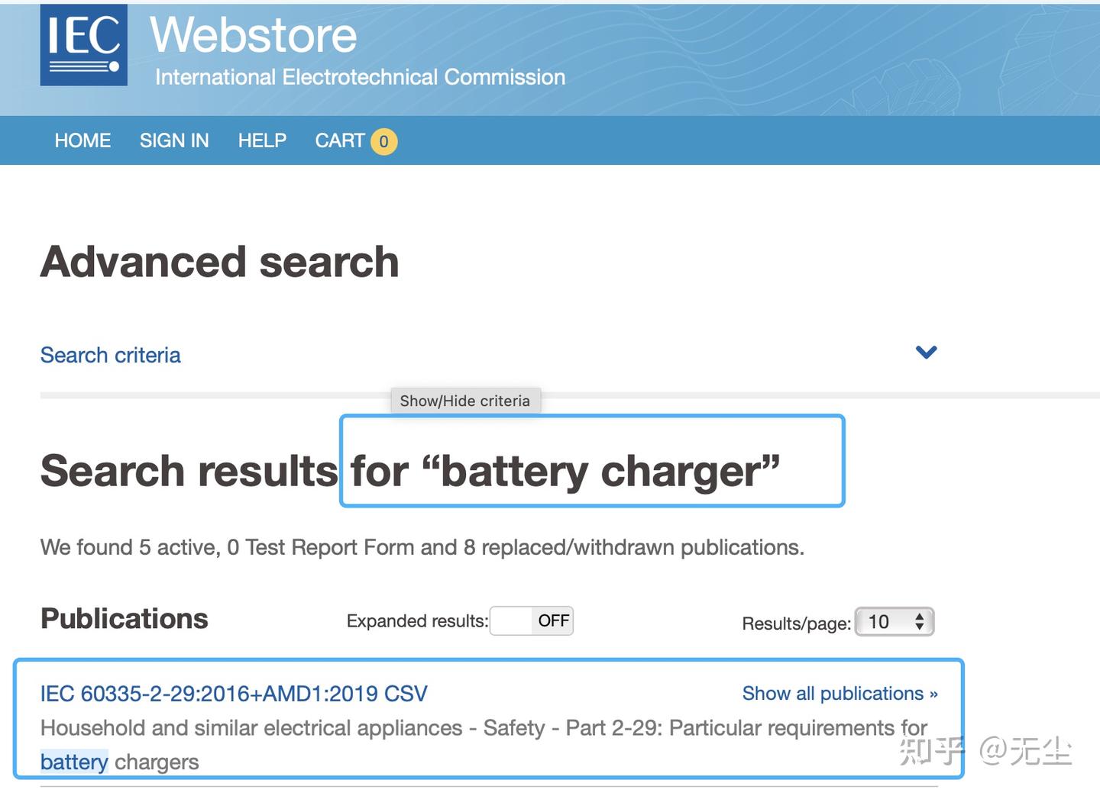Click International Electrotechnical Commission subtitle
Screen dimensions: 1100x796
360,77
